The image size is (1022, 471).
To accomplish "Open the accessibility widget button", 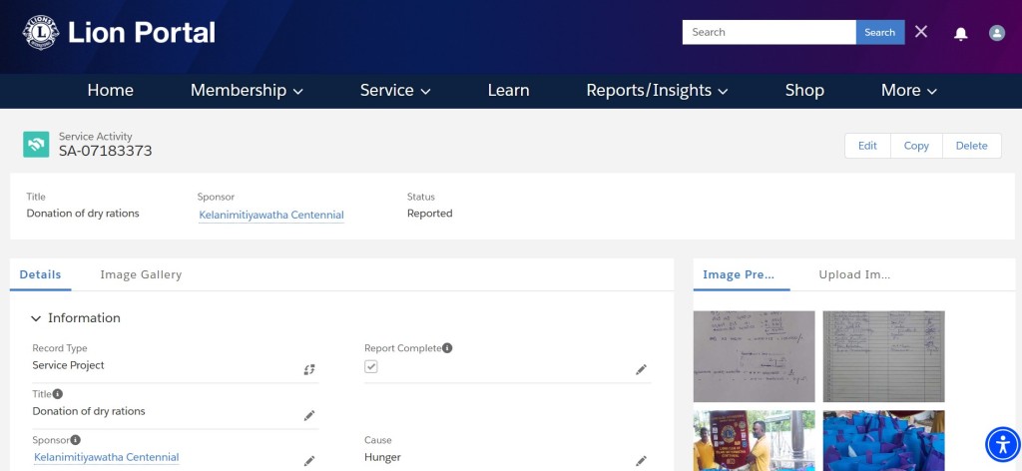I will pyautogui.click(x=1003, y=445).
